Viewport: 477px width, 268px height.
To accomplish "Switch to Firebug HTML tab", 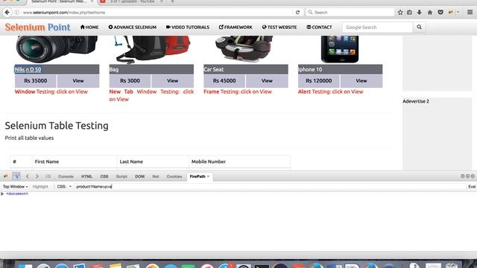I will [86, 176].
